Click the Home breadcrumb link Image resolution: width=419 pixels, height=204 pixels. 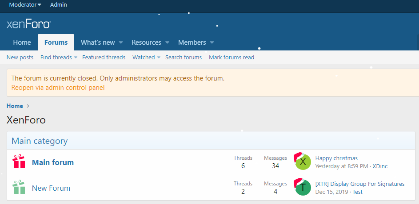point(15,106)
